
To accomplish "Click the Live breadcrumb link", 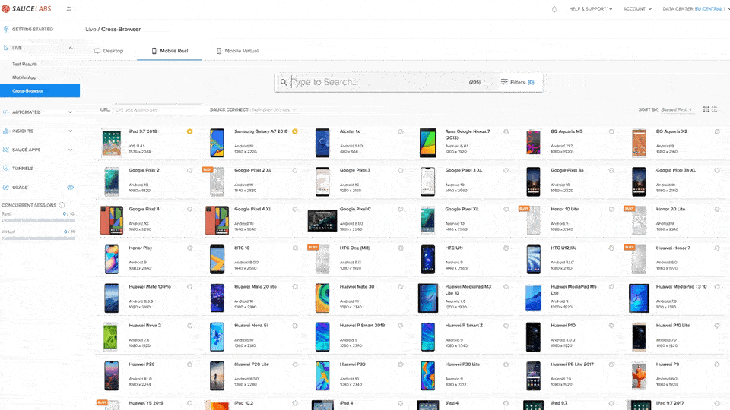I will tap(90, 29).
